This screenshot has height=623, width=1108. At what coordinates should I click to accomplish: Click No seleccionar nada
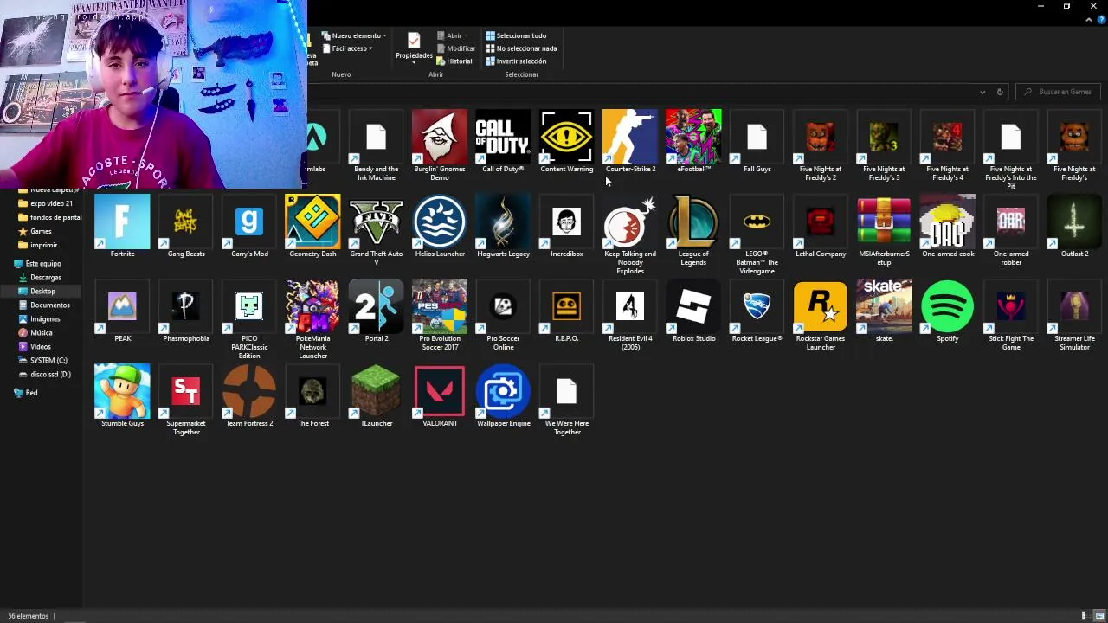[521, 48]
